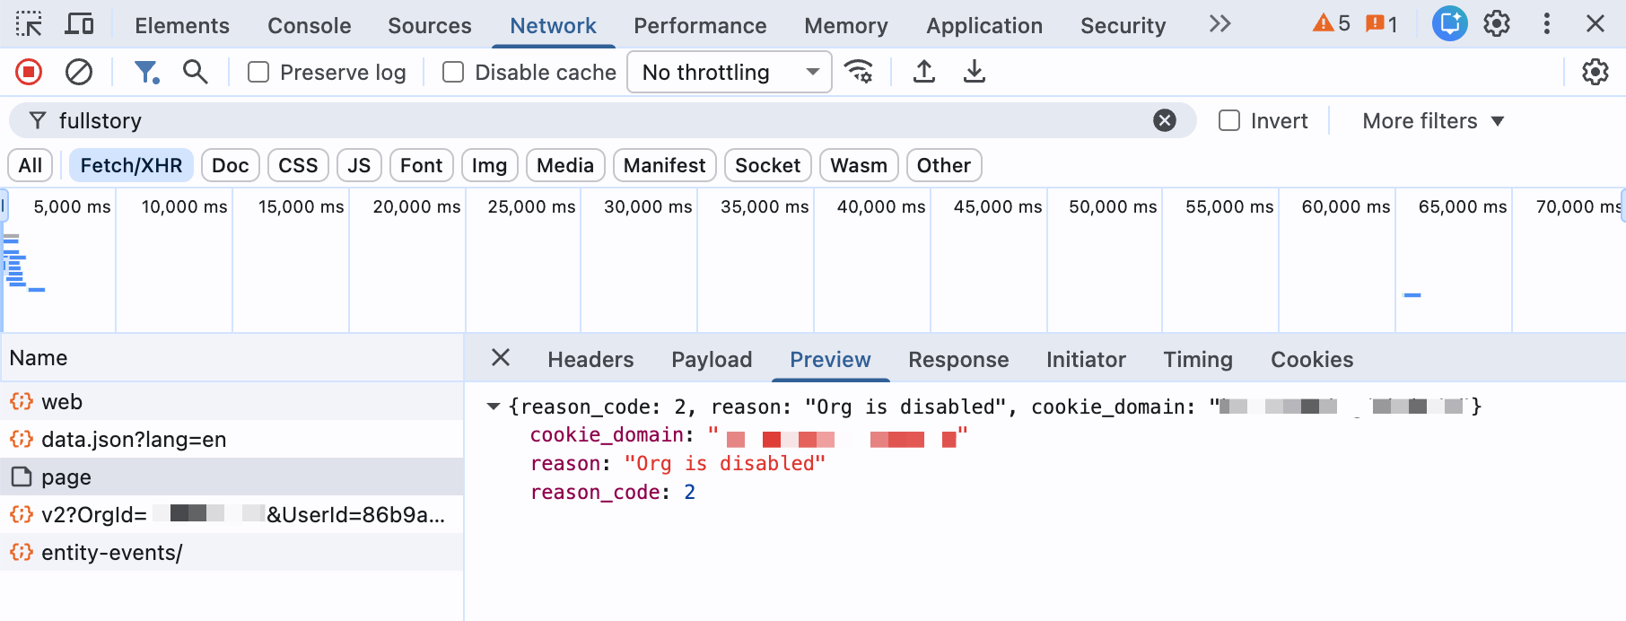Stop recording network log
The height and width of the screenshot is (621, 1626).
(x=29, y=72)
